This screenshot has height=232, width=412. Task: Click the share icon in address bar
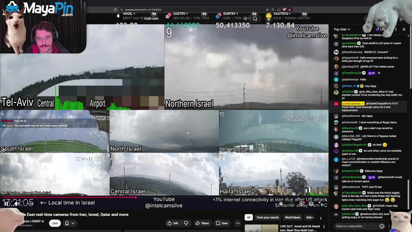[278, 10]
